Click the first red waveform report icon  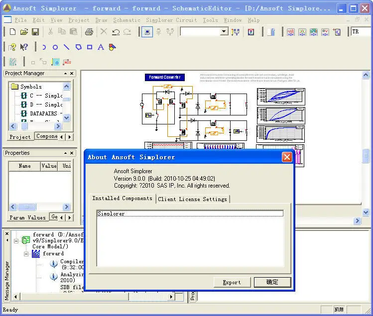coord(291,32)
